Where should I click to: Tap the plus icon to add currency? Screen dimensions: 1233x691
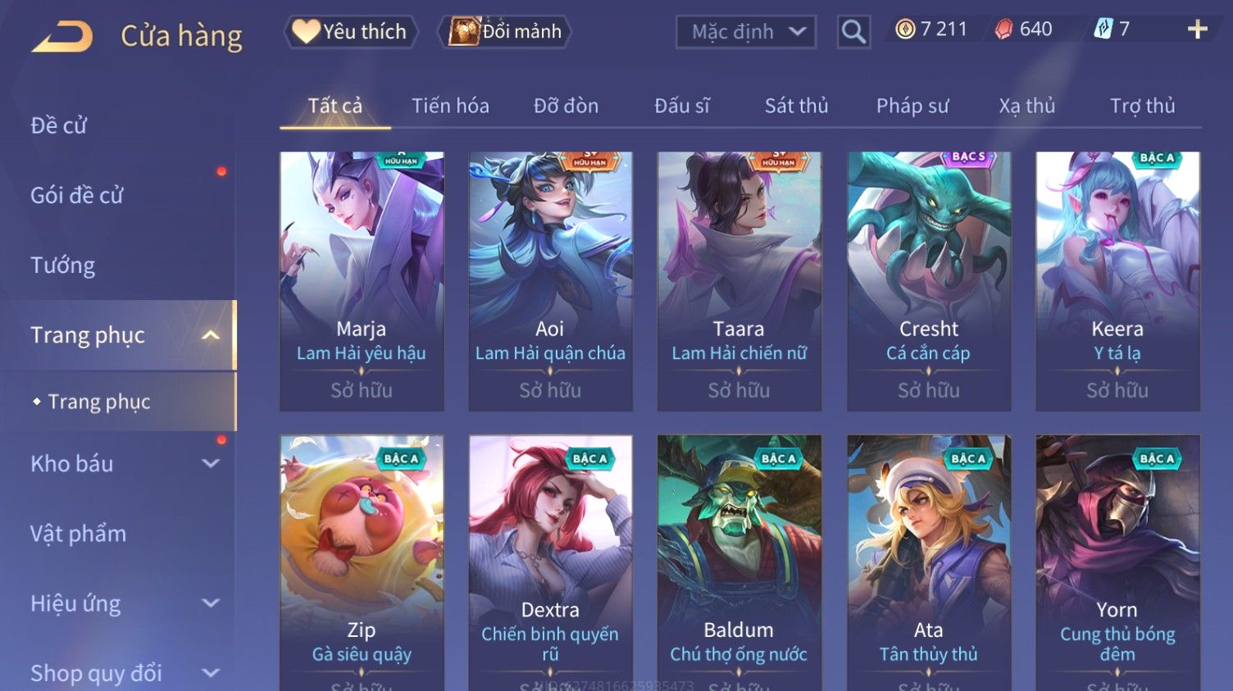[1198, 30]
